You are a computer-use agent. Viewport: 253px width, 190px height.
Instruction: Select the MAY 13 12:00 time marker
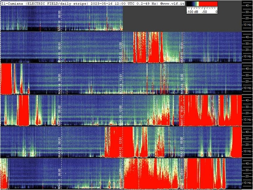coord(120,115)
